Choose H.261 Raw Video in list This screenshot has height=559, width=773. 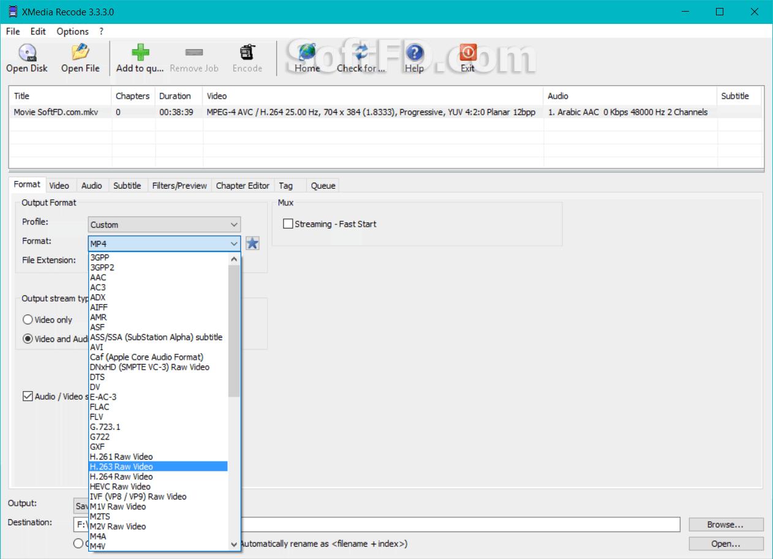[x=158, y=457]
